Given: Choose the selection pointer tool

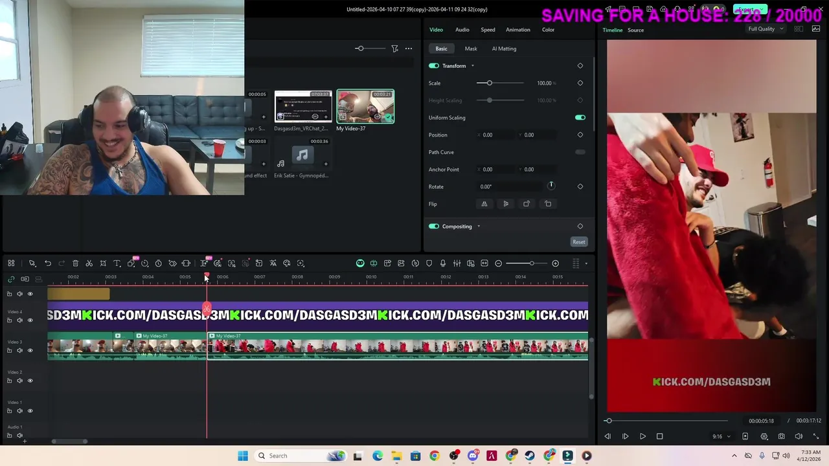Looking at the screenshot, I should pos(32,263).
